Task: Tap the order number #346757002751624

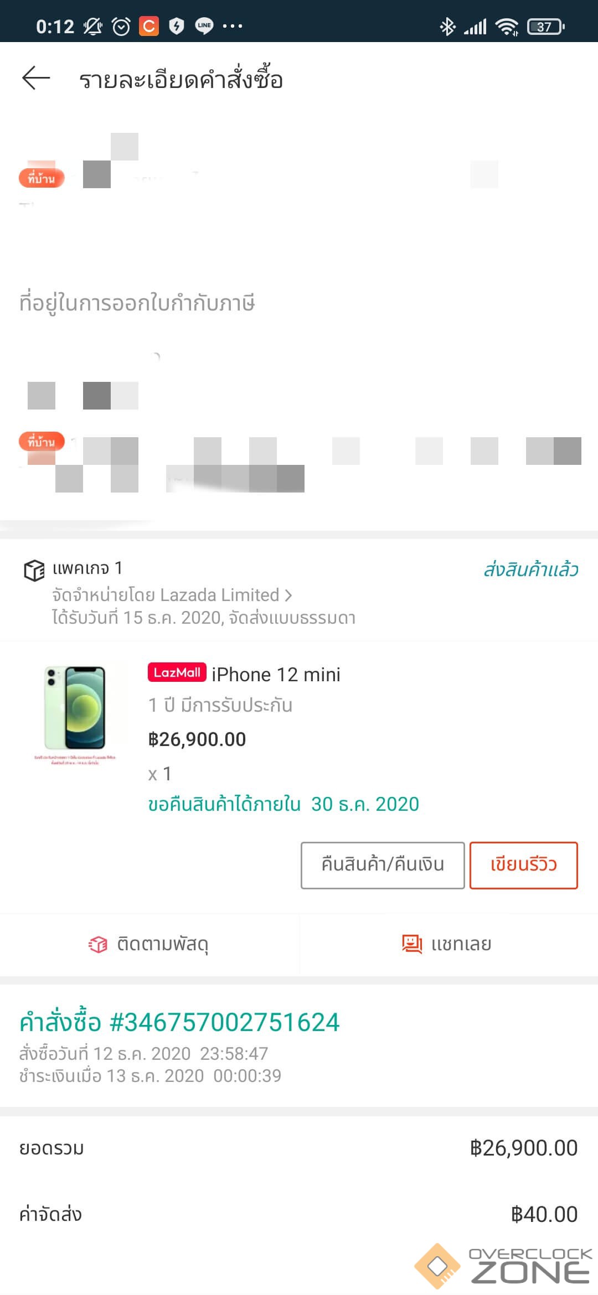Action: pos(179,1022)
